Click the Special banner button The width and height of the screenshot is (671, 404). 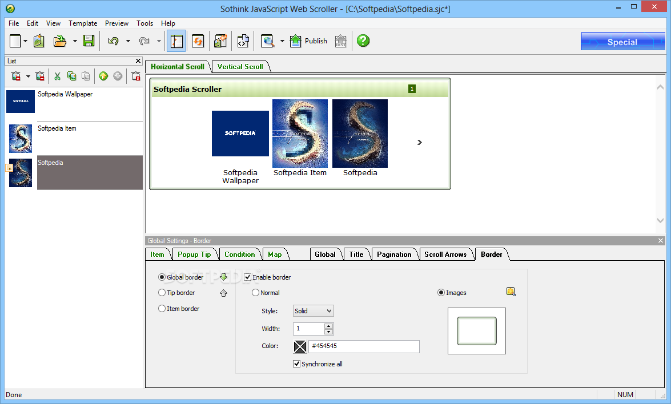(x=622, y=42)
